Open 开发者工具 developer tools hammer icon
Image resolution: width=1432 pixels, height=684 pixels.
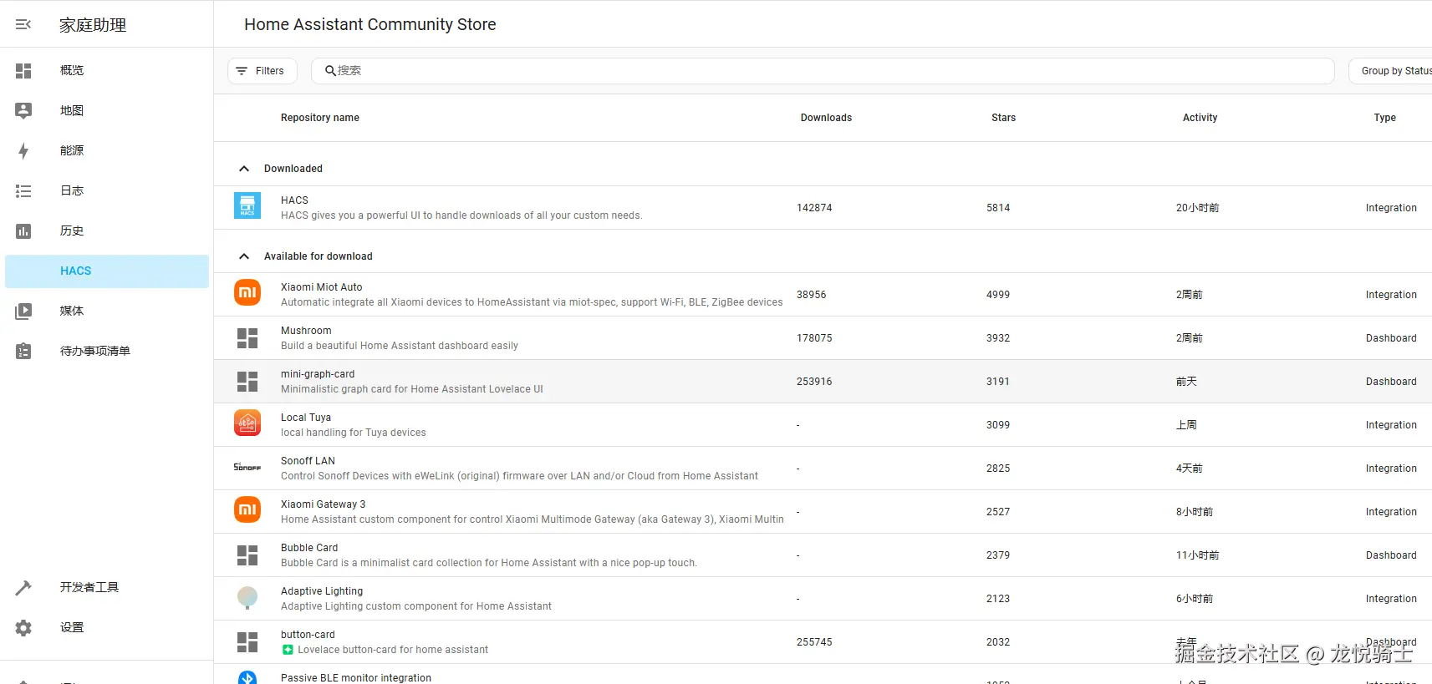[23, 588]
